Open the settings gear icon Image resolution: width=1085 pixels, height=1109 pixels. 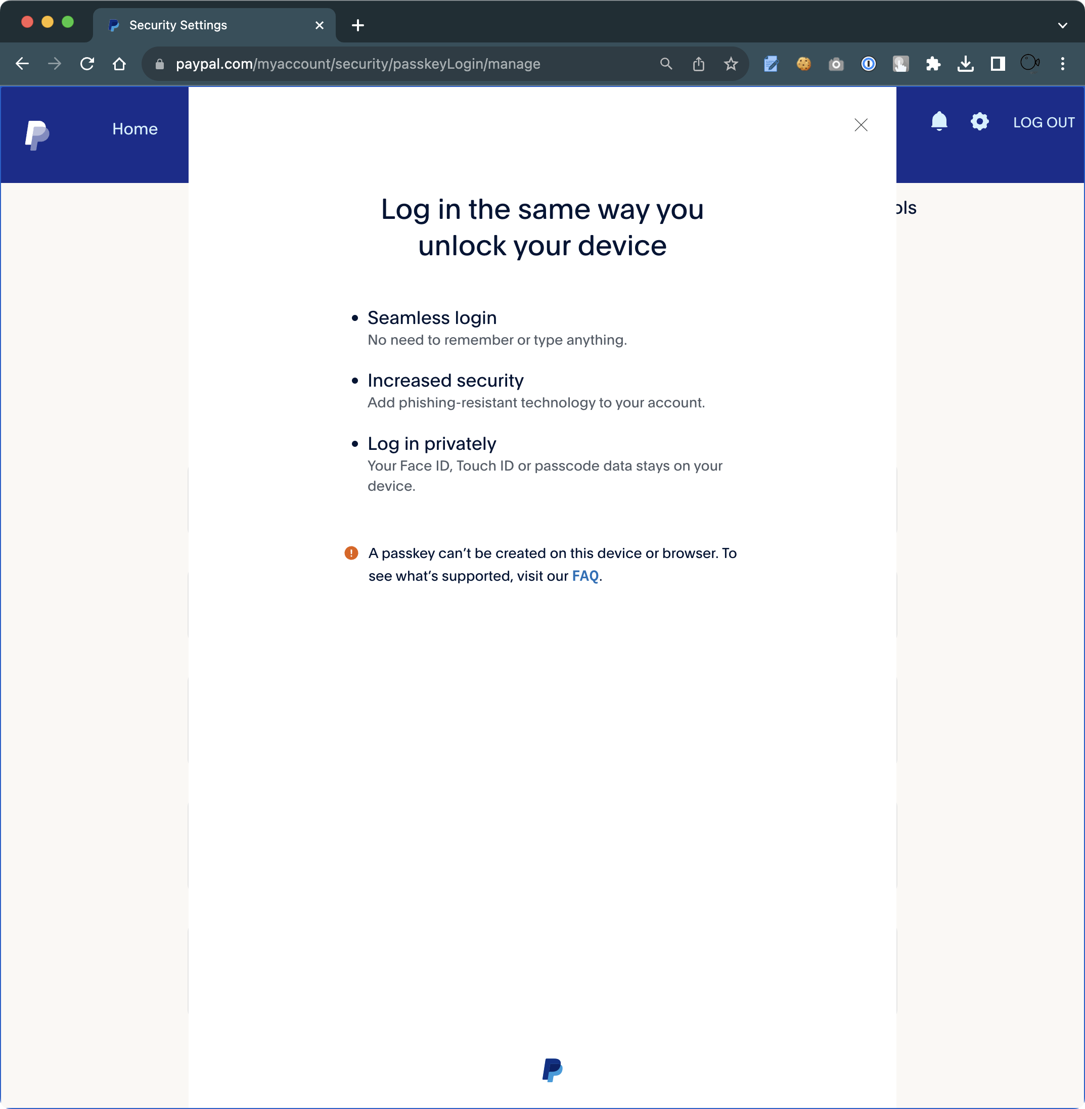pyautogui.click(x=979, y=121)
